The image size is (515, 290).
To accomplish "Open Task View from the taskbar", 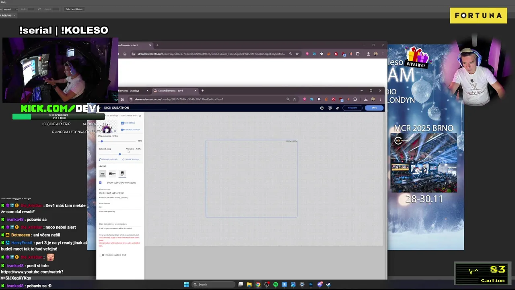I will [241, 284].
